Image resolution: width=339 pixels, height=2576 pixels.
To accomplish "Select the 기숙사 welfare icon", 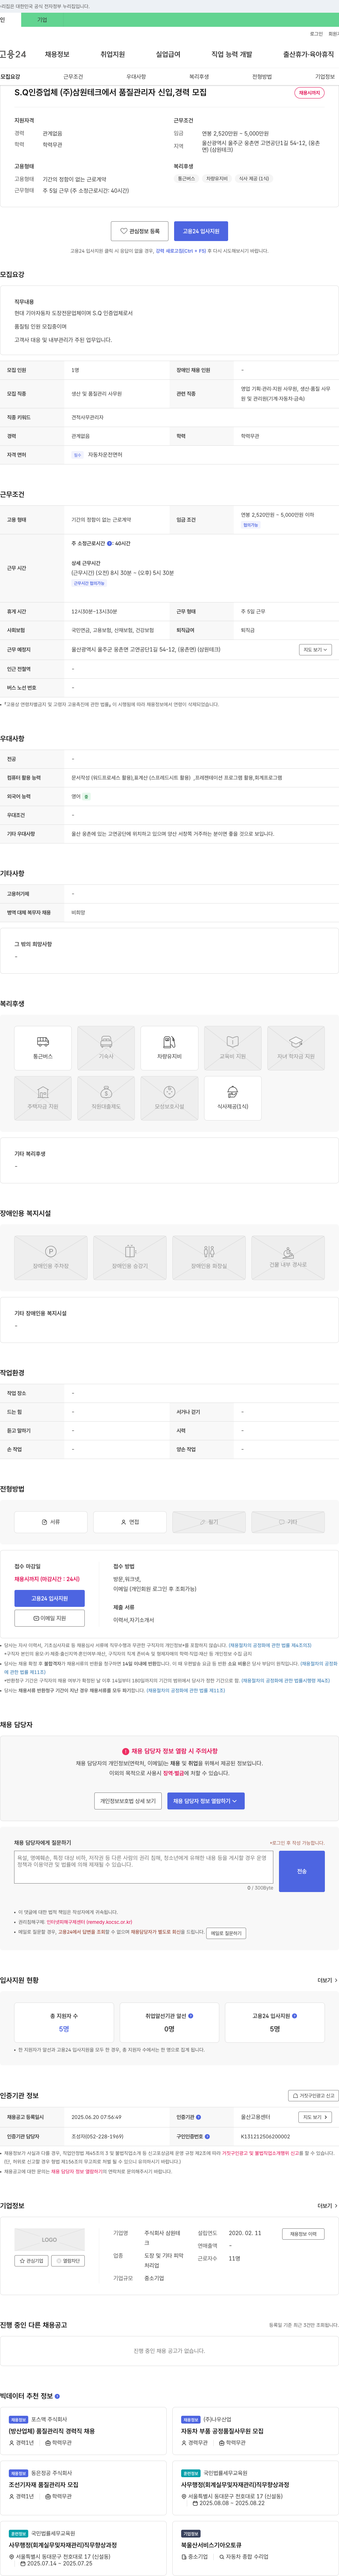I will click(x=106, y=1048).
